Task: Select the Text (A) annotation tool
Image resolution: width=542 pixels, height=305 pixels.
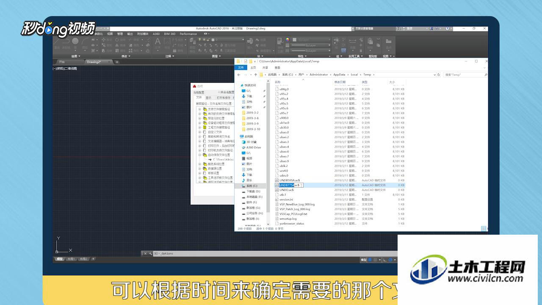Action: click(158, 42)
